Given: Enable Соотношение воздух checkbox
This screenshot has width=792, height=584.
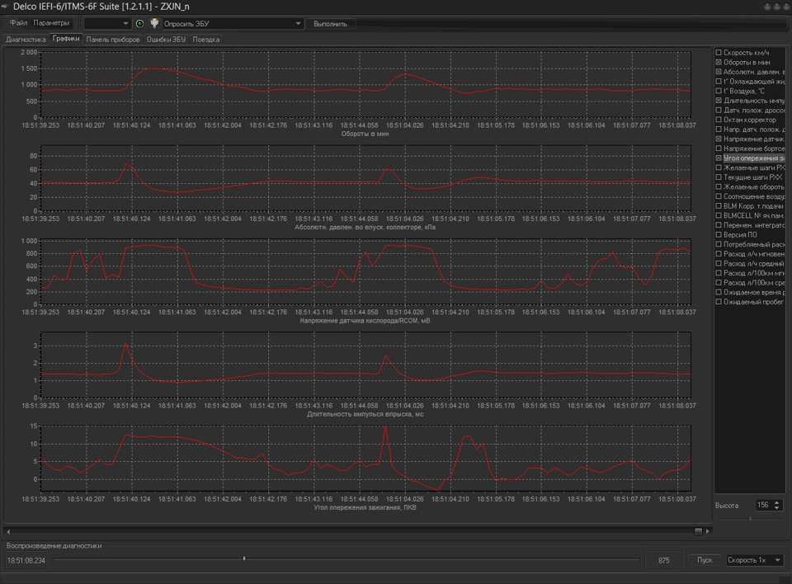Looking at the screenshot, I should click(x=719, y=196).
